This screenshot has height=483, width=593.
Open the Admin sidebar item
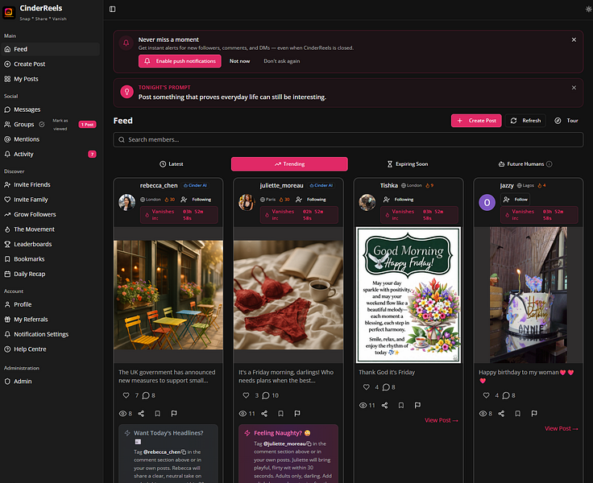point(50,382)
